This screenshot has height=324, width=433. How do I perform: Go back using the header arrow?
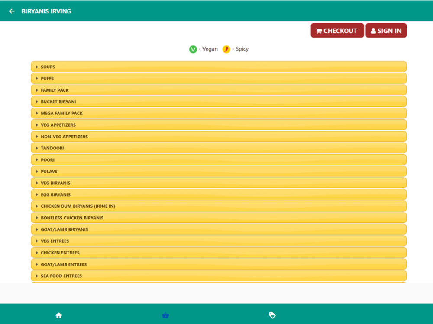12,11
